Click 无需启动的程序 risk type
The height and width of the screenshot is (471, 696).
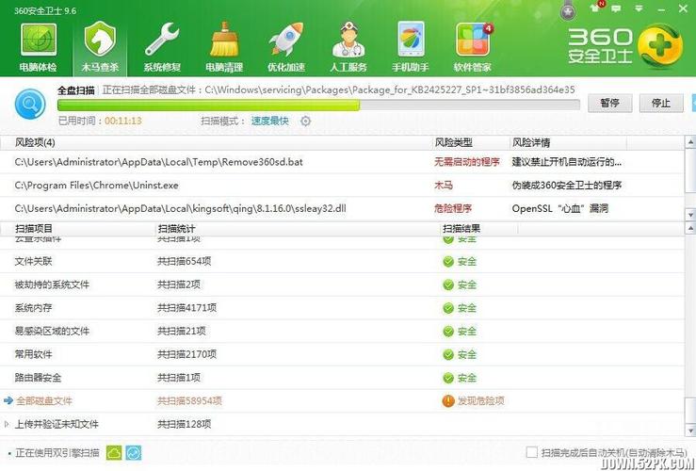466,162
